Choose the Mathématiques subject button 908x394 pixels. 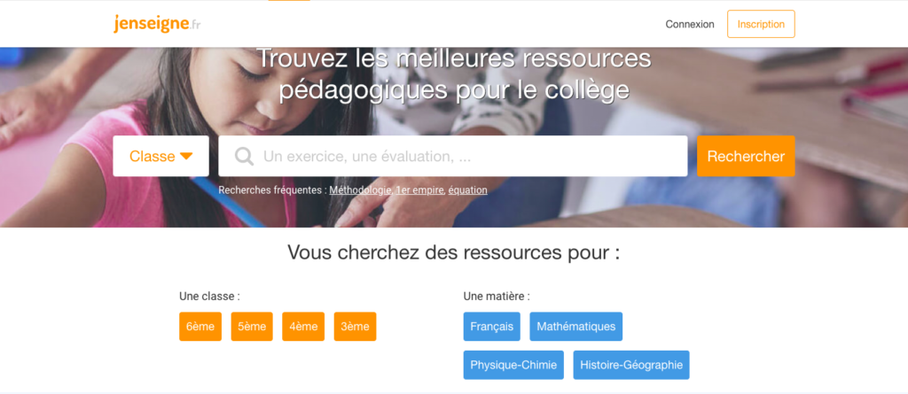pos(576,327)
